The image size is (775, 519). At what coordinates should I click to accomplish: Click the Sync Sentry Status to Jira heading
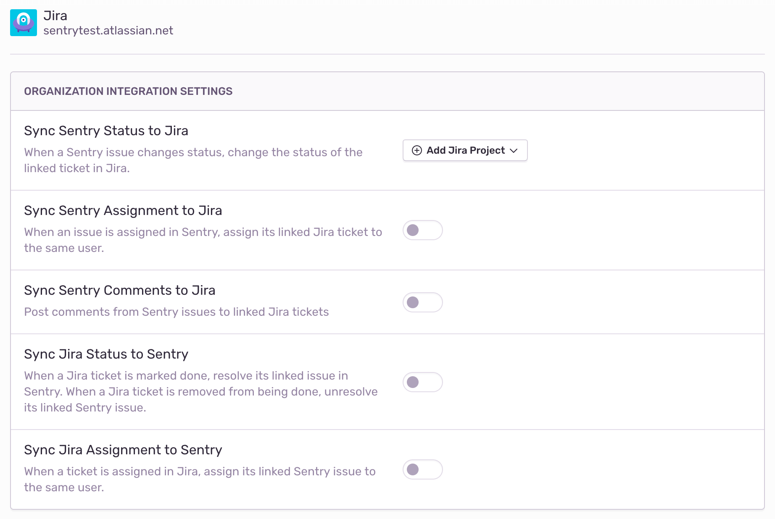[x=106, y=131]
